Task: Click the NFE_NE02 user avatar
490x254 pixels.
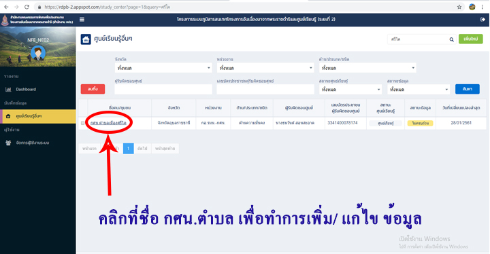Action: tap(38, 54)
